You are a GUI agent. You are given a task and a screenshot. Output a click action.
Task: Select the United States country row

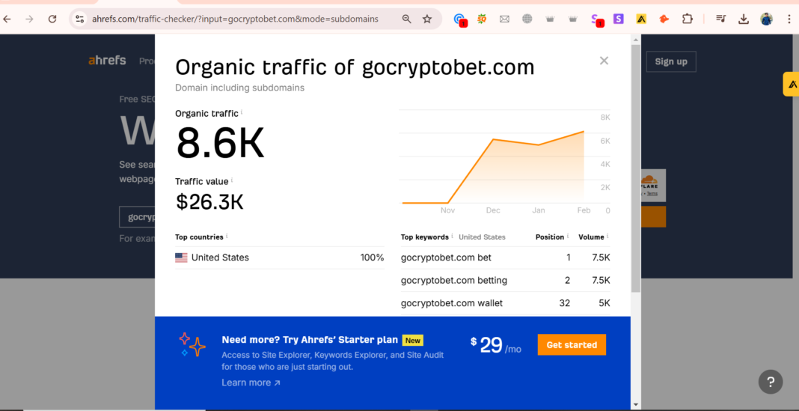(x=279, y=258)
